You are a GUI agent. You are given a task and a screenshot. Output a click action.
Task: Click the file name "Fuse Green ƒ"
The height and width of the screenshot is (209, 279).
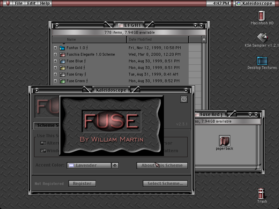point(77,81)
